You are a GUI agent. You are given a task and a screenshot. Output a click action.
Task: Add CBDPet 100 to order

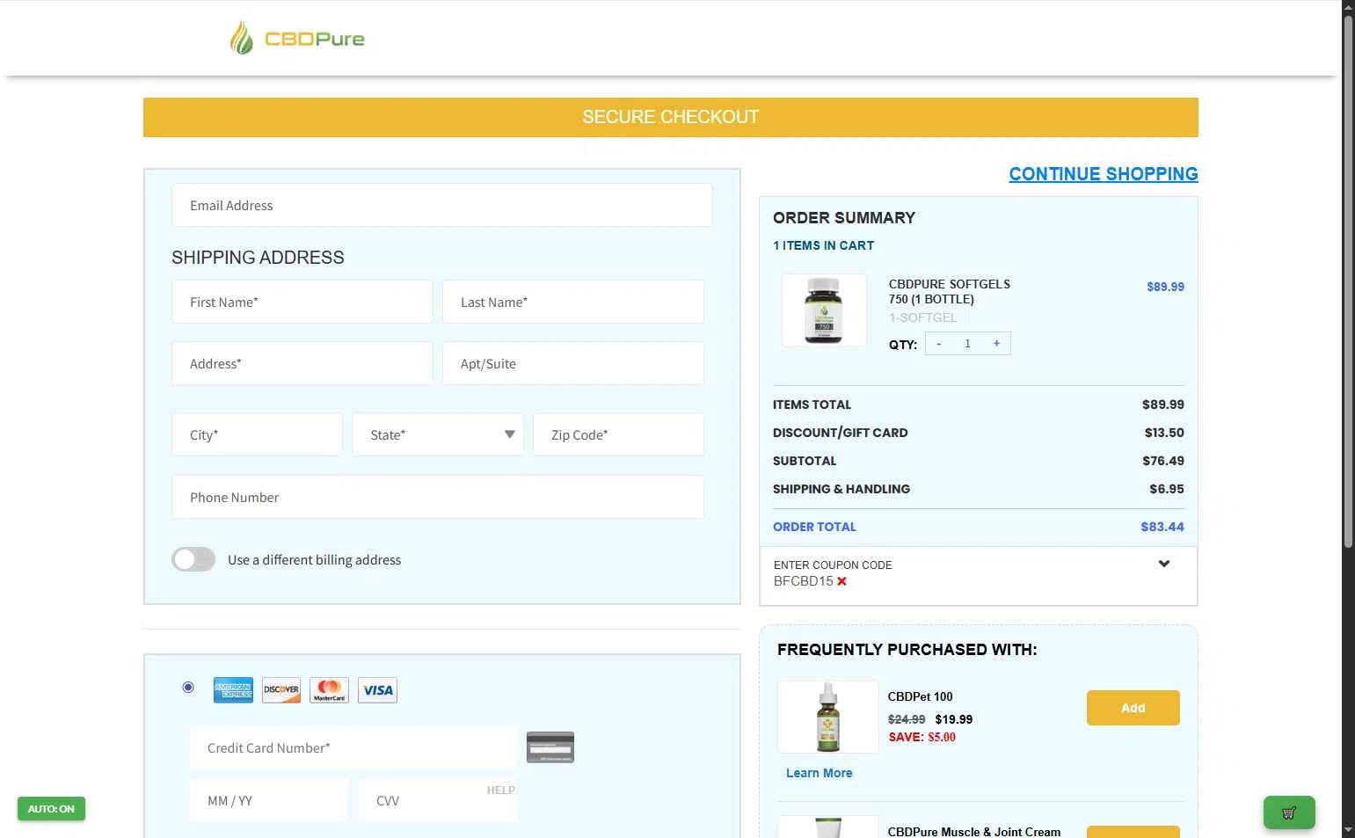pos(1133,708)
